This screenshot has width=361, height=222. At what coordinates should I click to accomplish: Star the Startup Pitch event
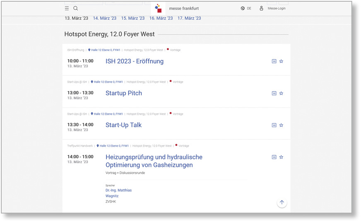(x=281, y=94)
